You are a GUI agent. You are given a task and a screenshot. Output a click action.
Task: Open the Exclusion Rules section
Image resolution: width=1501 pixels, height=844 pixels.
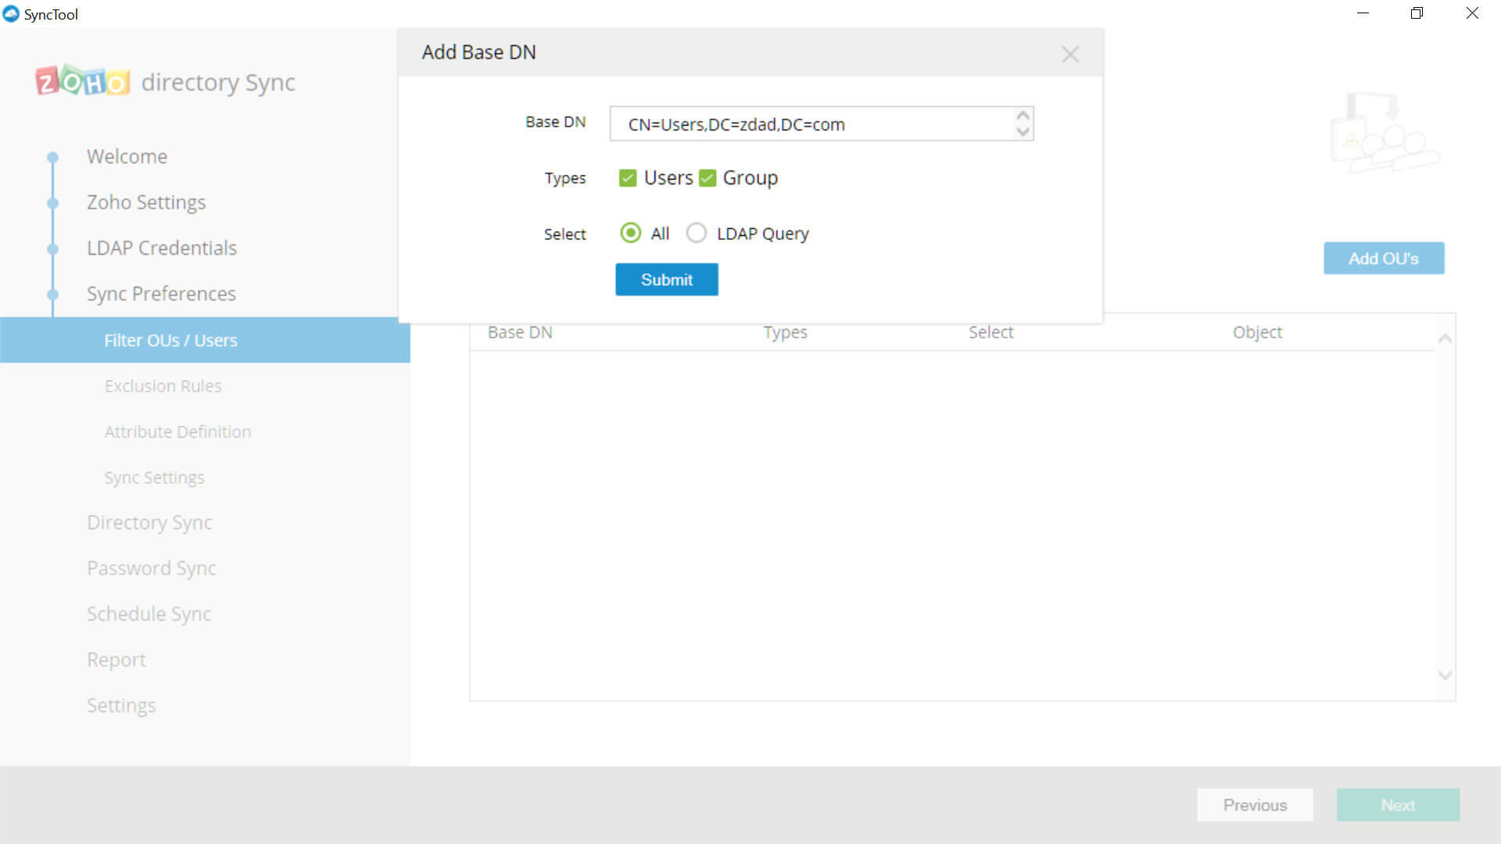click(x=163, y=386)
